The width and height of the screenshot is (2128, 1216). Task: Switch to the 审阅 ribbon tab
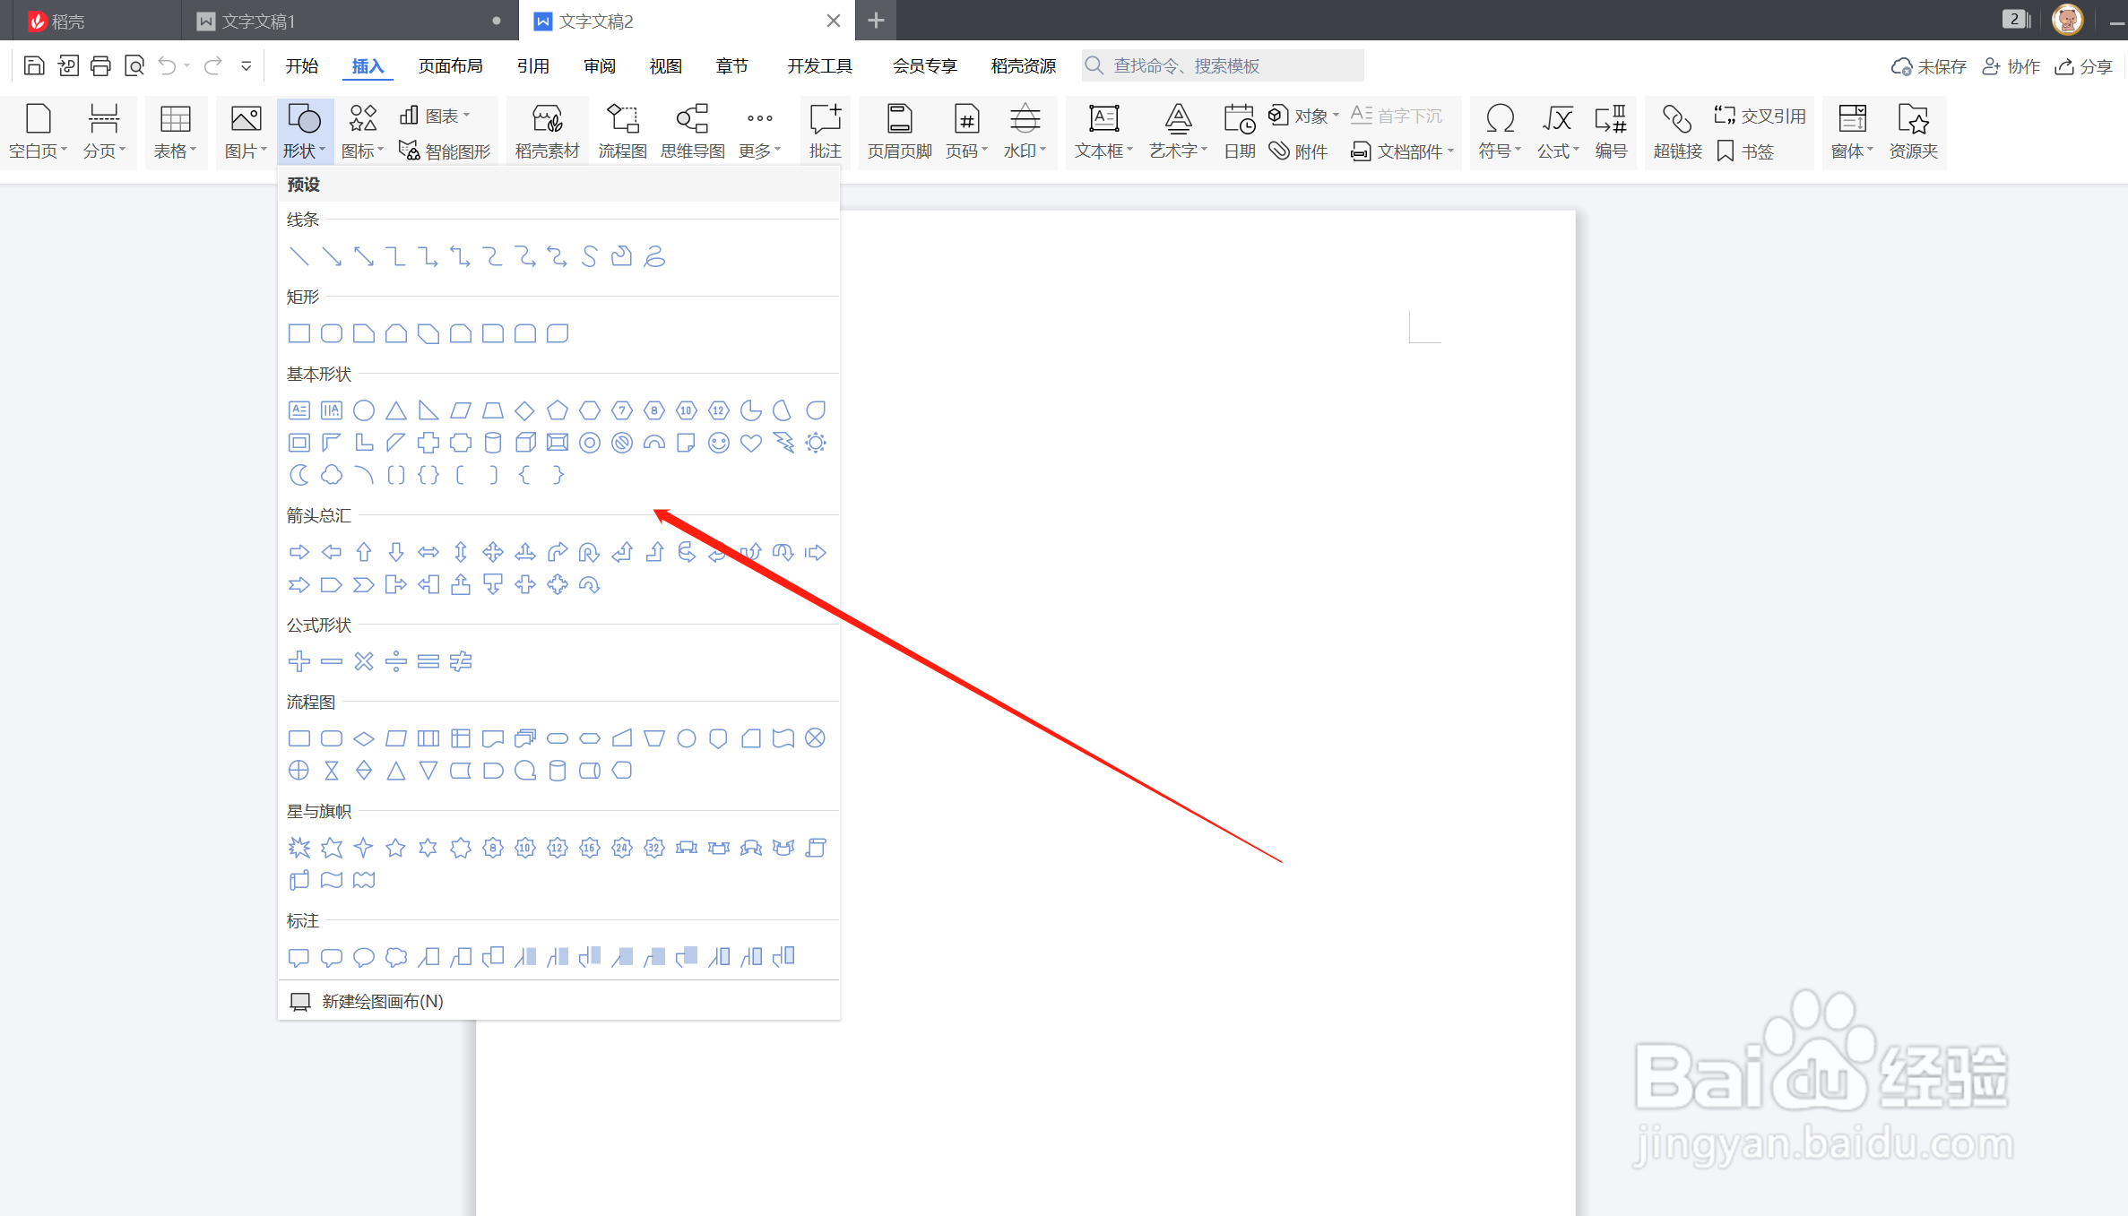tap(599, 65)
